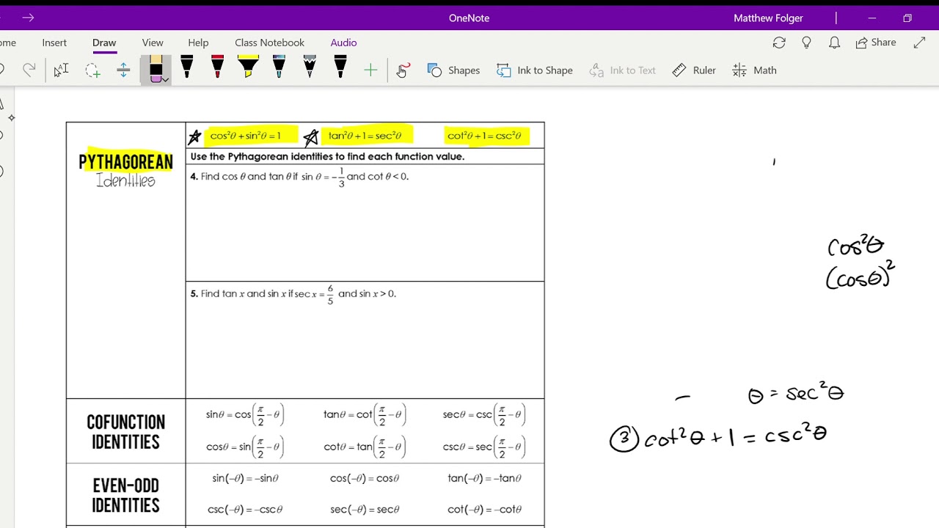This screenshot has width=939, height=528.
Task: Open the View tab
Action: [x=153, y=43]
